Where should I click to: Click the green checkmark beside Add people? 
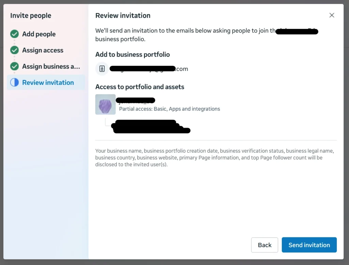point(14,34)
